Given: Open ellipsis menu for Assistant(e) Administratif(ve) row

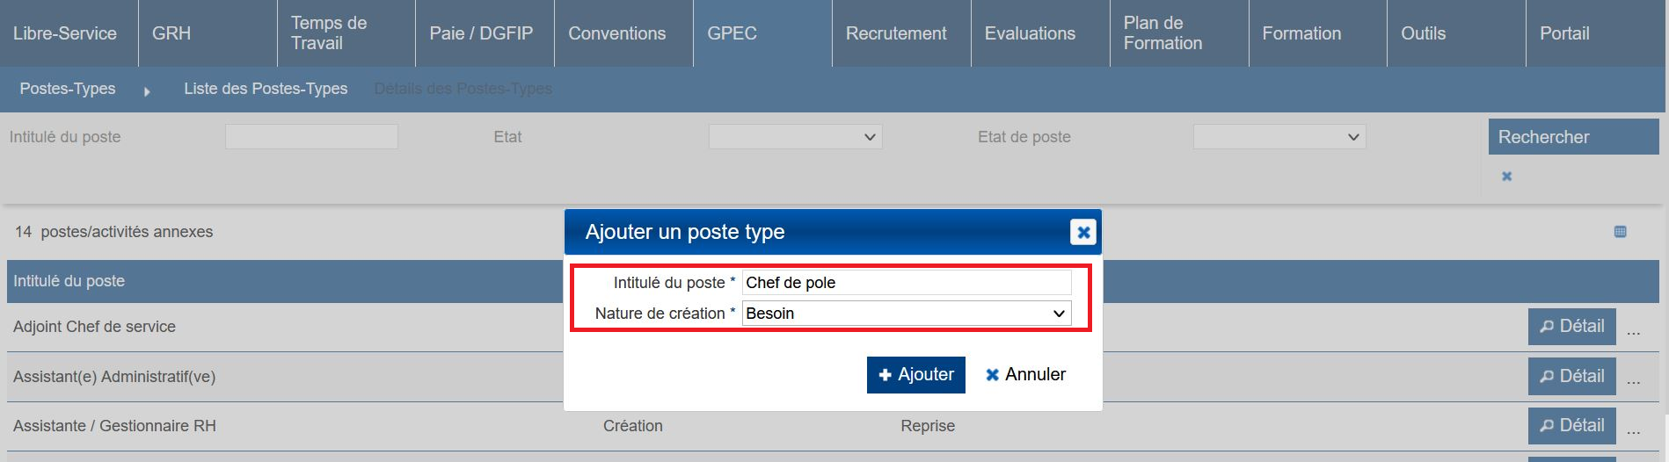Looking at the screenshot, I should [1634, 381].
